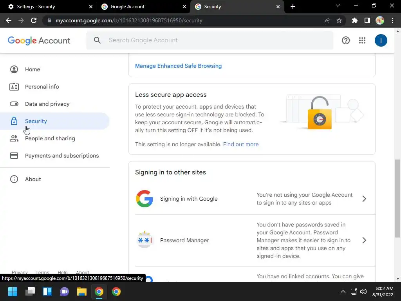Click the Google Account help icon
This screenshot has width=401, height=301.
(x=346, y=40)
